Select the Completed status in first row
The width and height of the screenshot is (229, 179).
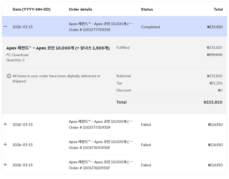click(150, 27)
